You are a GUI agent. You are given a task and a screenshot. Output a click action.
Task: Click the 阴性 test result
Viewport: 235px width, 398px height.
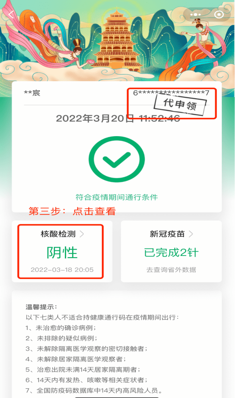pos(62,253)
